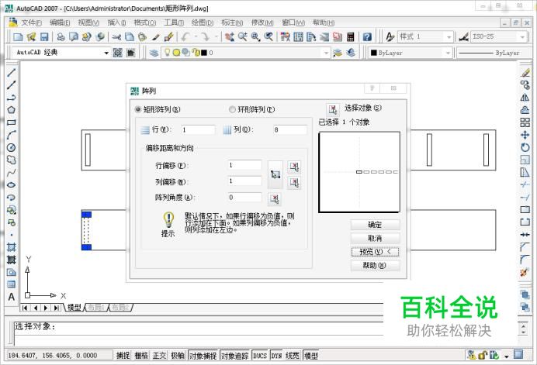
Task: Open the 绘图(D) menu
Action: pyautogui.click(x=203, y=22)
